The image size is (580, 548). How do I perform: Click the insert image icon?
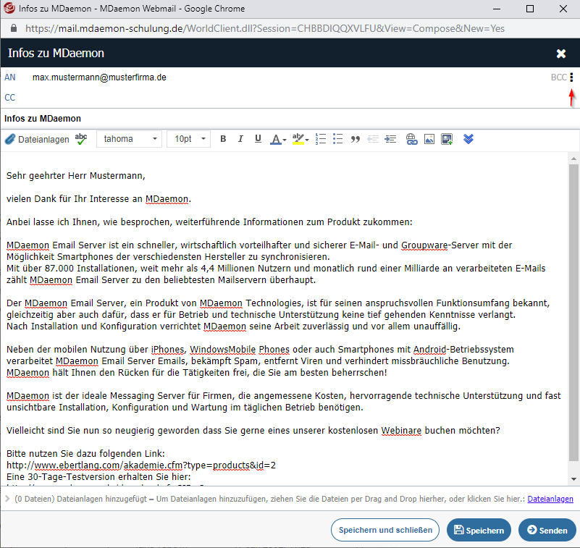pos(429,139)
